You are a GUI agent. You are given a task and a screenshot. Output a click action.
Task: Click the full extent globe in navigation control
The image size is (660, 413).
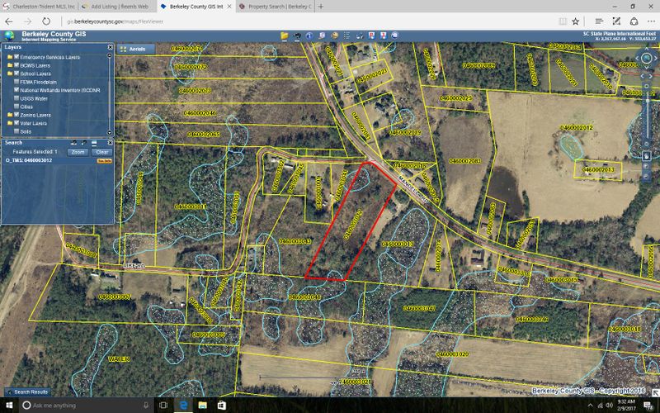647,58
